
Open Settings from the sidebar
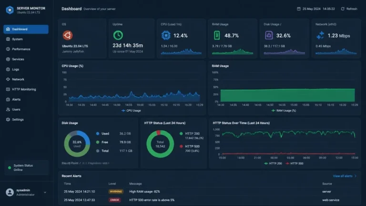pos(26,120)
